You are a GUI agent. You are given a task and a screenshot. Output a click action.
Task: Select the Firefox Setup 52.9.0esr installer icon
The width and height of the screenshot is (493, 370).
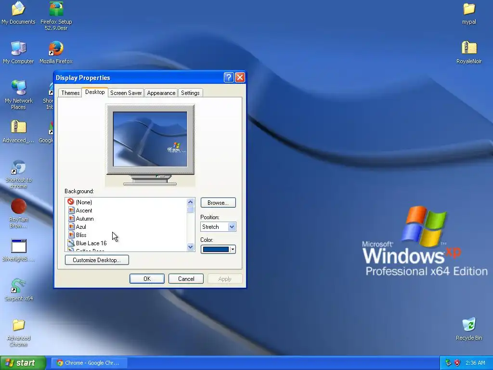[x=56, y=9]
